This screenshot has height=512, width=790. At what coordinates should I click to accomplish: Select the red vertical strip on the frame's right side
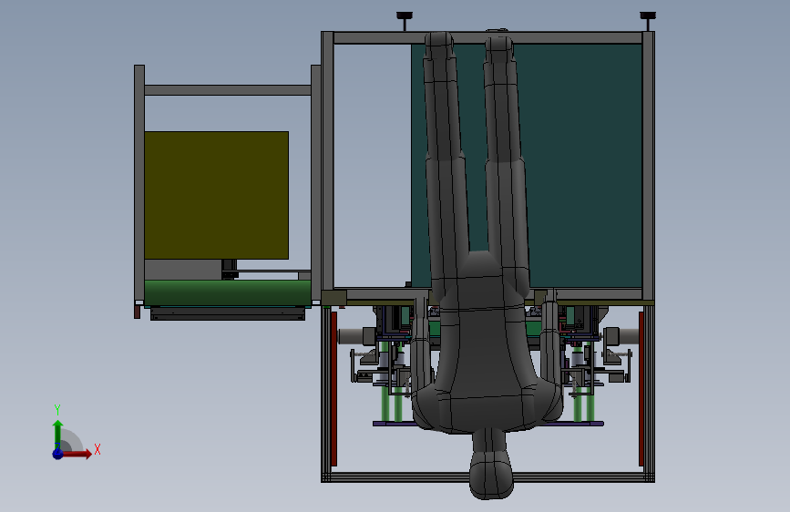641,388
